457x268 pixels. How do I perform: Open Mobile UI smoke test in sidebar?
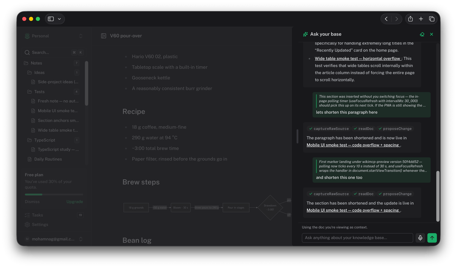[x=55, y=111]
